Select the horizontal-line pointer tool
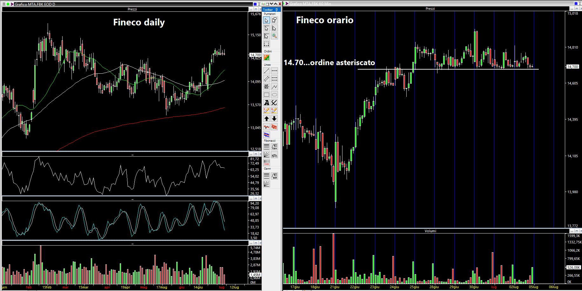582x291 pixels. pyautogui.click(x=267, y=28)
